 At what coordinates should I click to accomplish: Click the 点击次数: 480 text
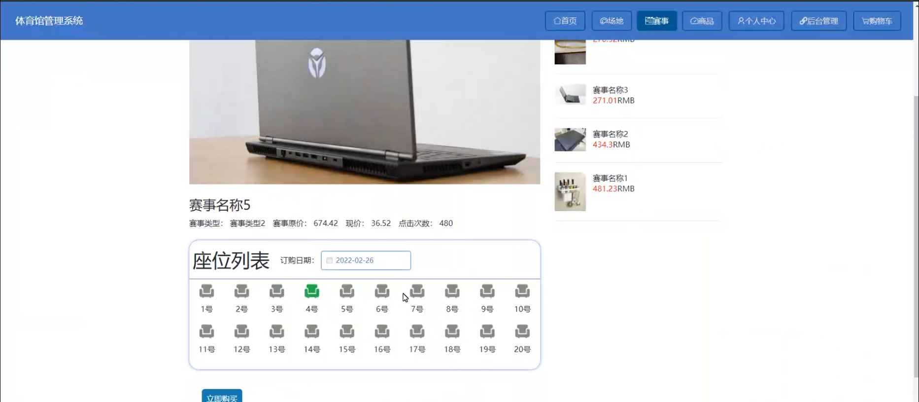tap(426, 223)
